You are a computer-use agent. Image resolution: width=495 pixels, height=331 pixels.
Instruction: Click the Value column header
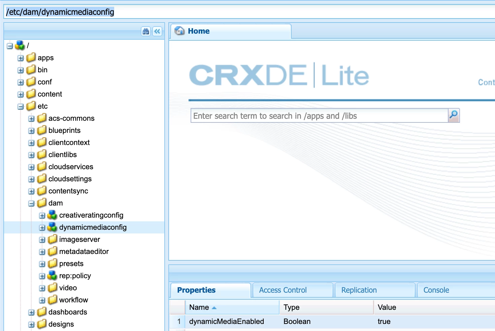pos(434,307)
